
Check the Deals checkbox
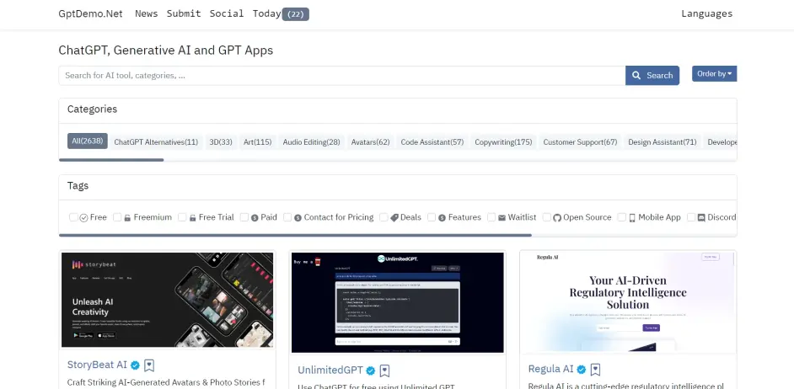pos(384,217)
